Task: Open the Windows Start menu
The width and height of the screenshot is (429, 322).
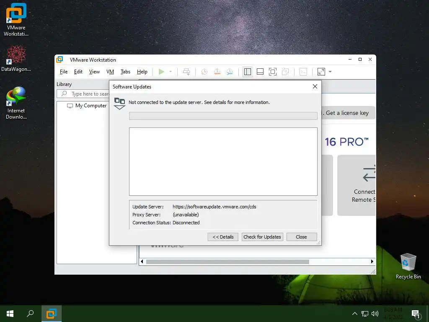Action: tap(10, 314)
